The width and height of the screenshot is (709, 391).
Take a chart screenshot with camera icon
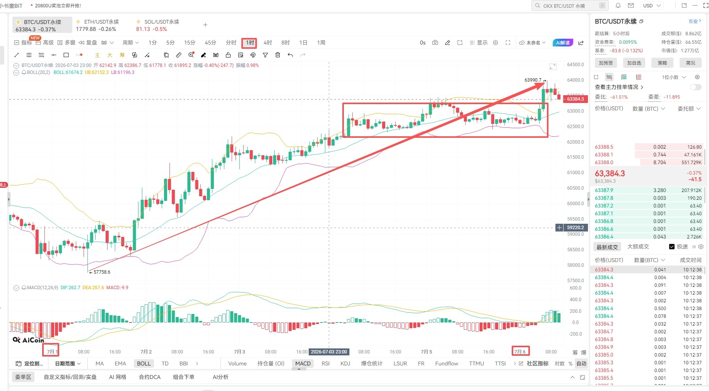435,43
